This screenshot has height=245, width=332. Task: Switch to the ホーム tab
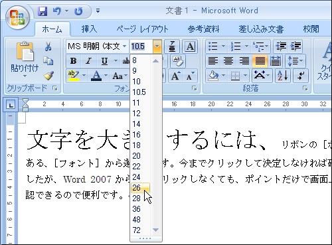coord(52,29)
